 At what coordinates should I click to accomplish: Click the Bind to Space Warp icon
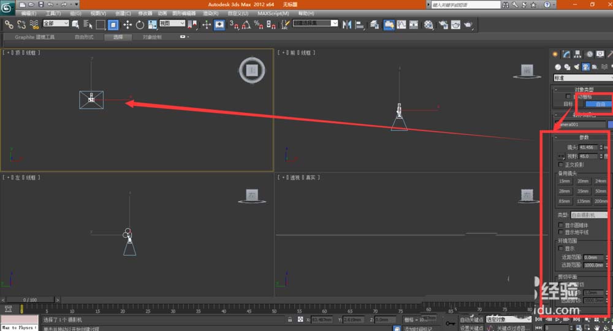click(34, 25)
